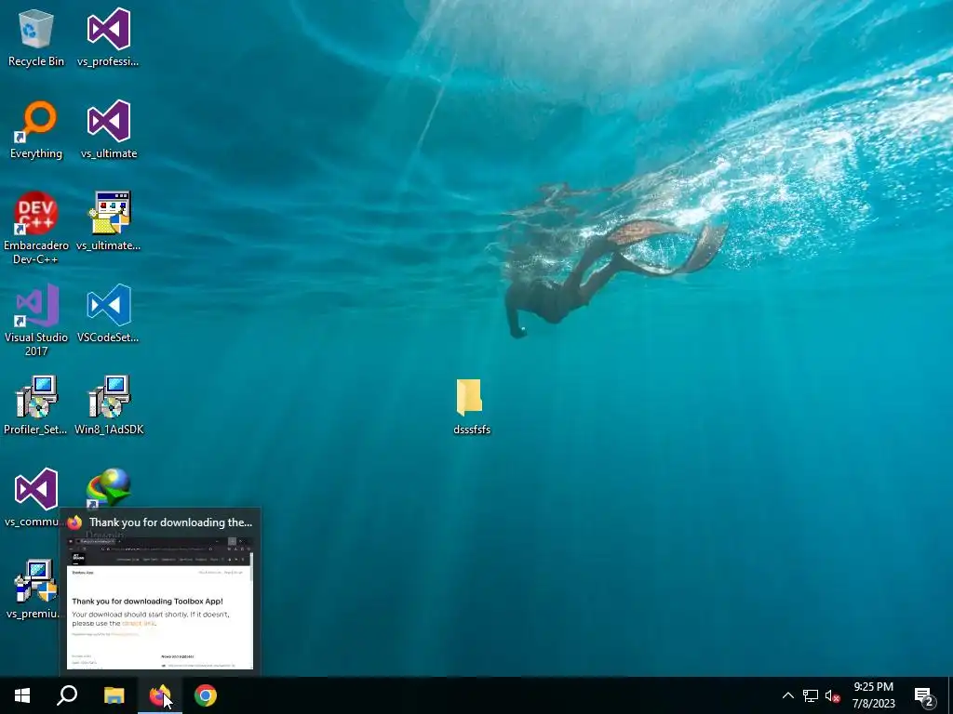953x714 pixels.
Task: Open File Explorer from taskbar
Action: 114,695
